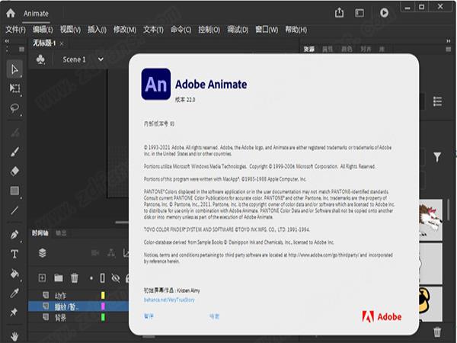Switch to the 输出 output tab
Image resolution: width=457 pixels, height=343 pixels.
coord(61,232)
